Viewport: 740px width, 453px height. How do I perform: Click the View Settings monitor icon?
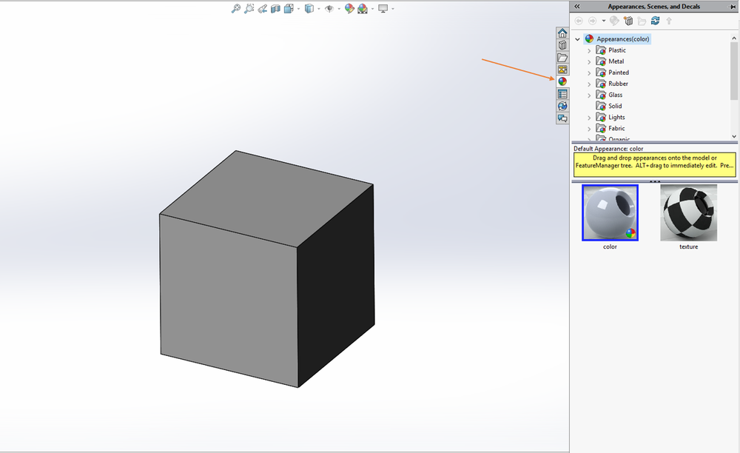tap(383, 8)
